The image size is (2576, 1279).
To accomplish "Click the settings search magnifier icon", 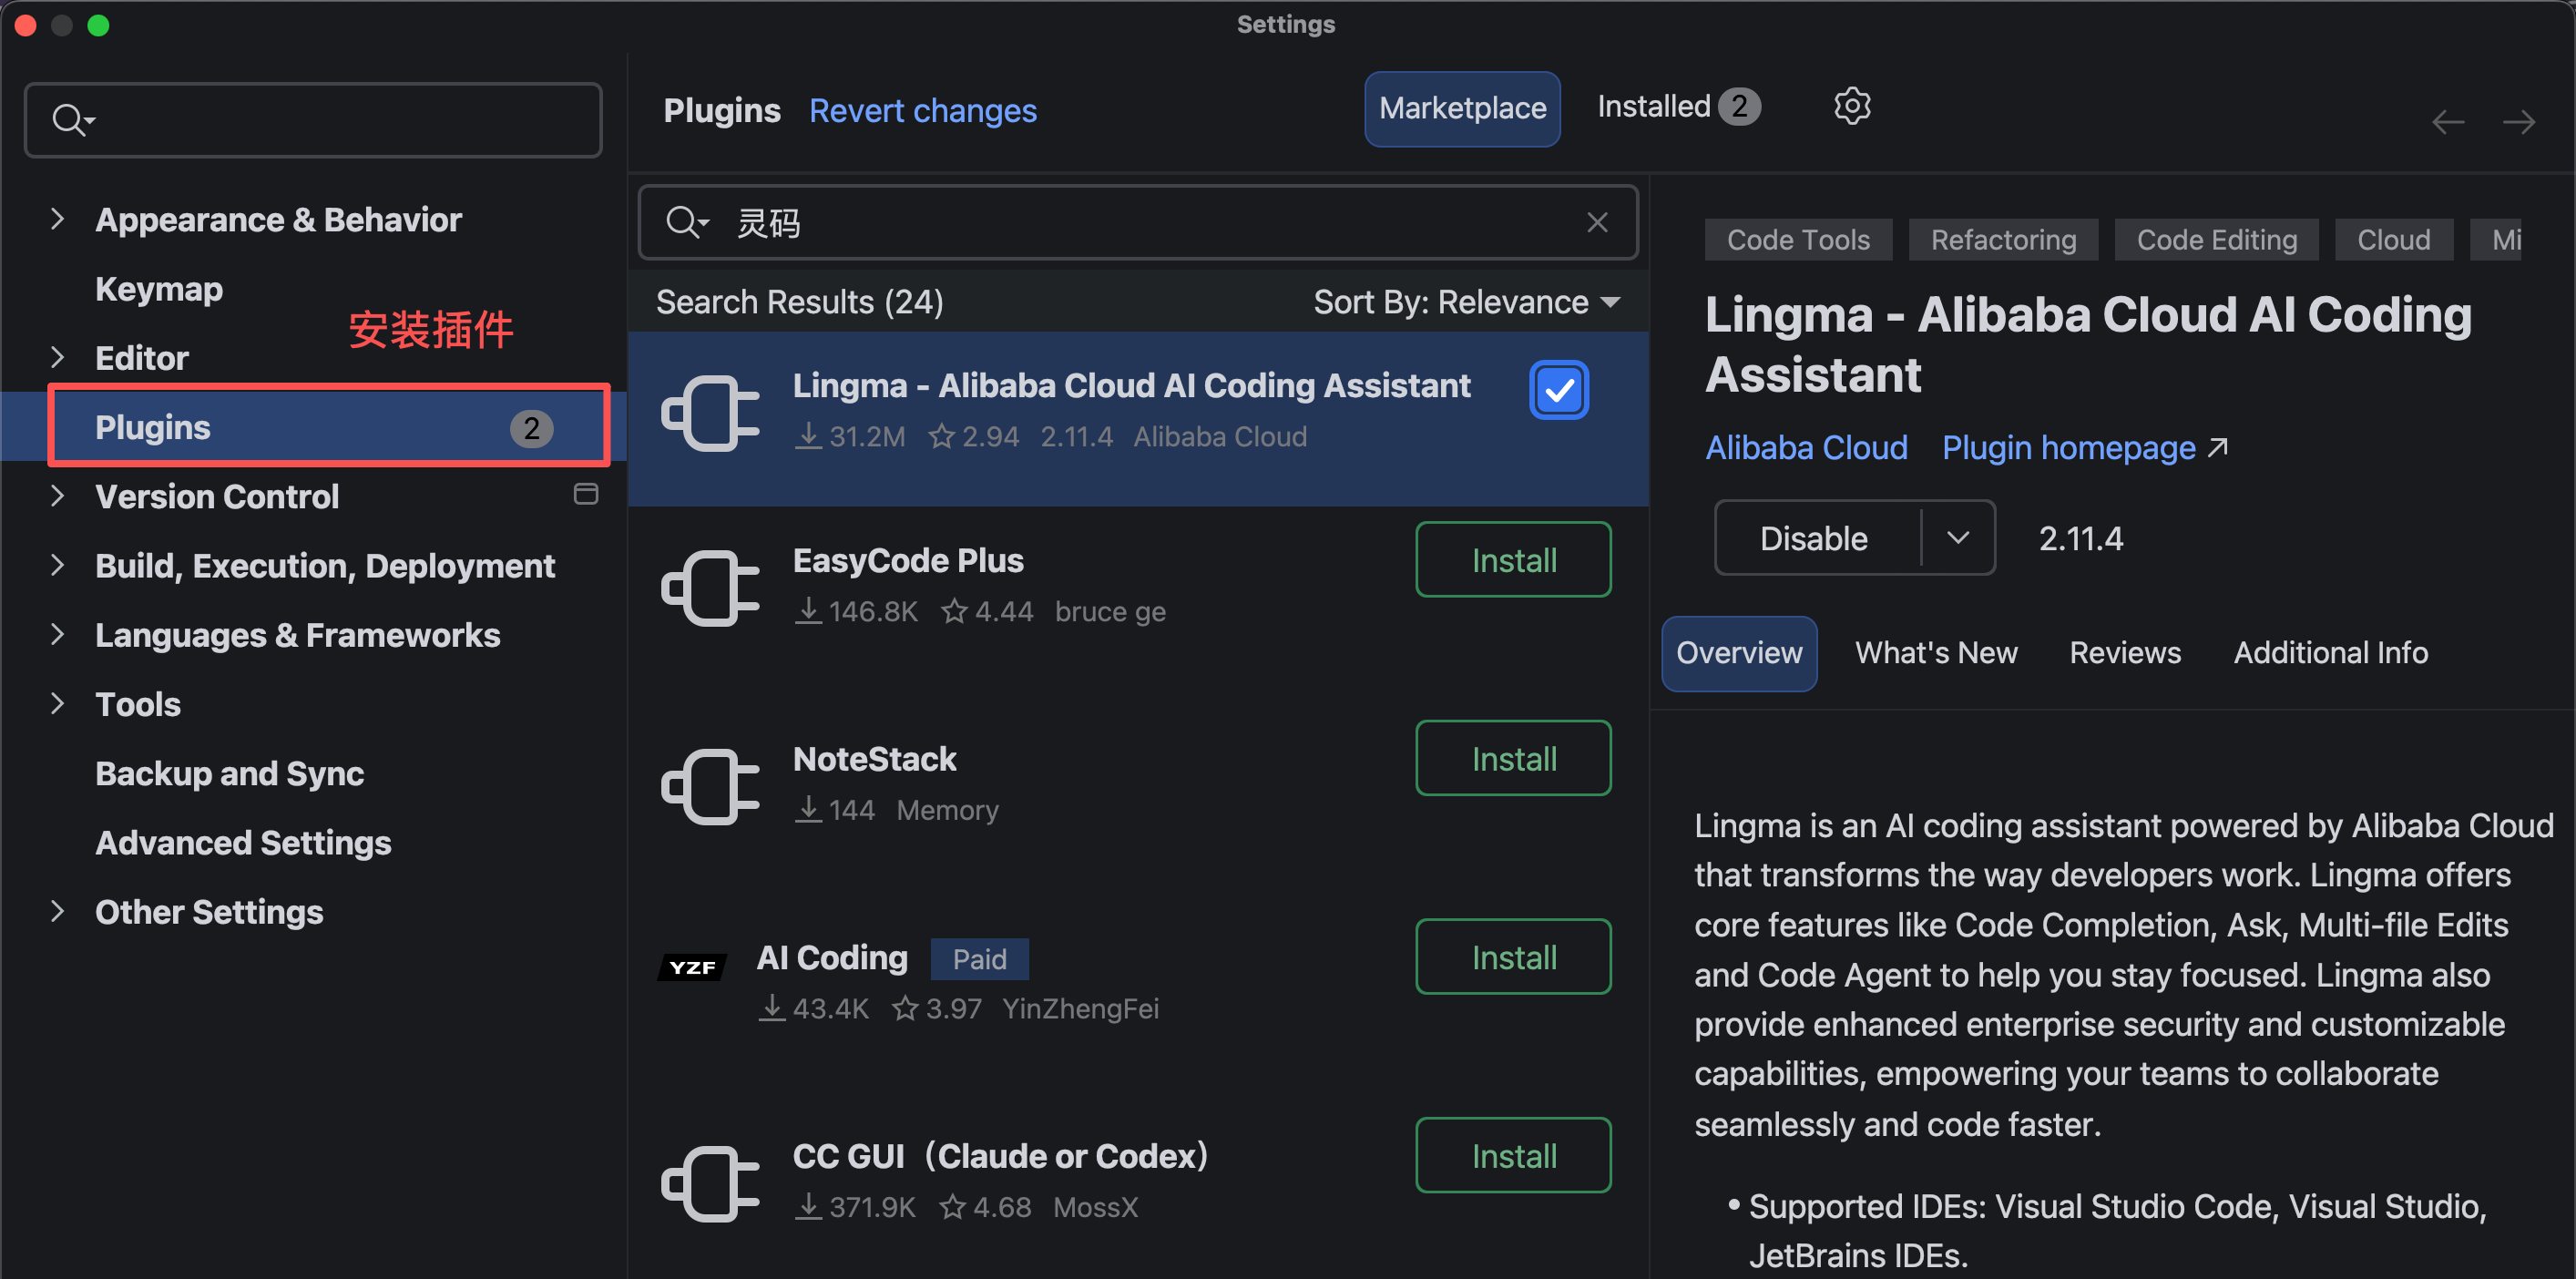I will point(73,120).
